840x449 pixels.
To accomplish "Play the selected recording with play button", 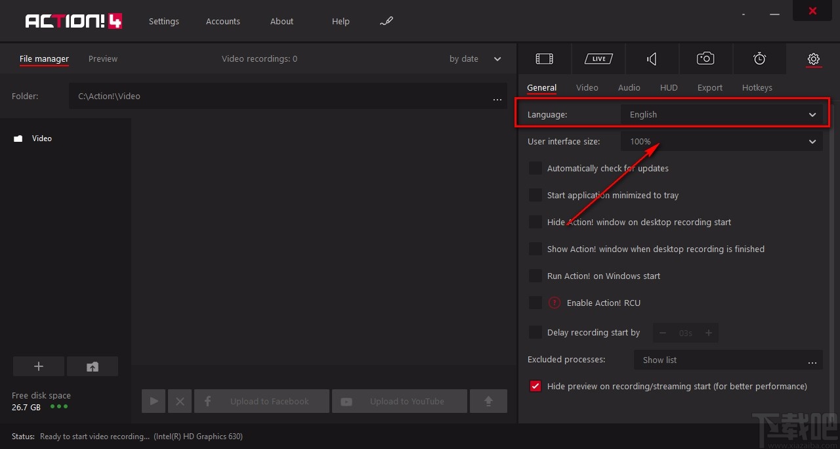I will coord(154,401).
